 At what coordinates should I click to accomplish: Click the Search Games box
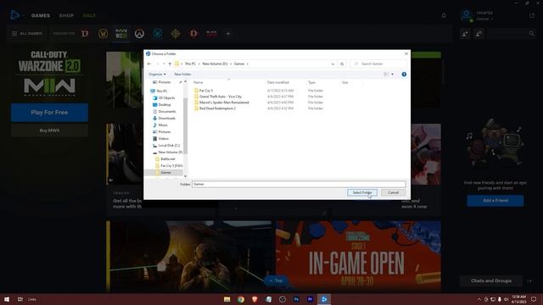[379, 64]
